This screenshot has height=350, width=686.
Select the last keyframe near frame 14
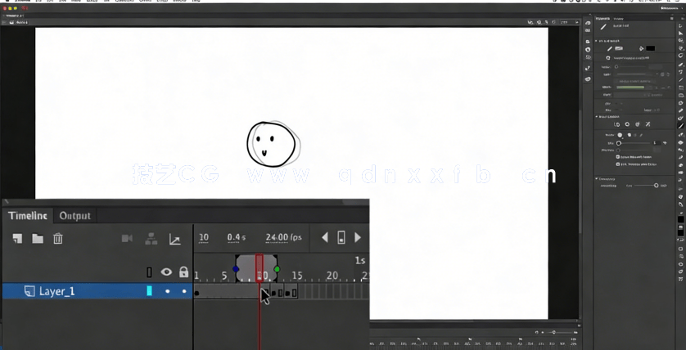click(x=287, y=294)
